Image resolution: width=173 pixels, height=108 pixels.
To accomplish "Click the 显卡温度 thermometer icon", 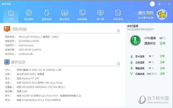I will 131,56.
